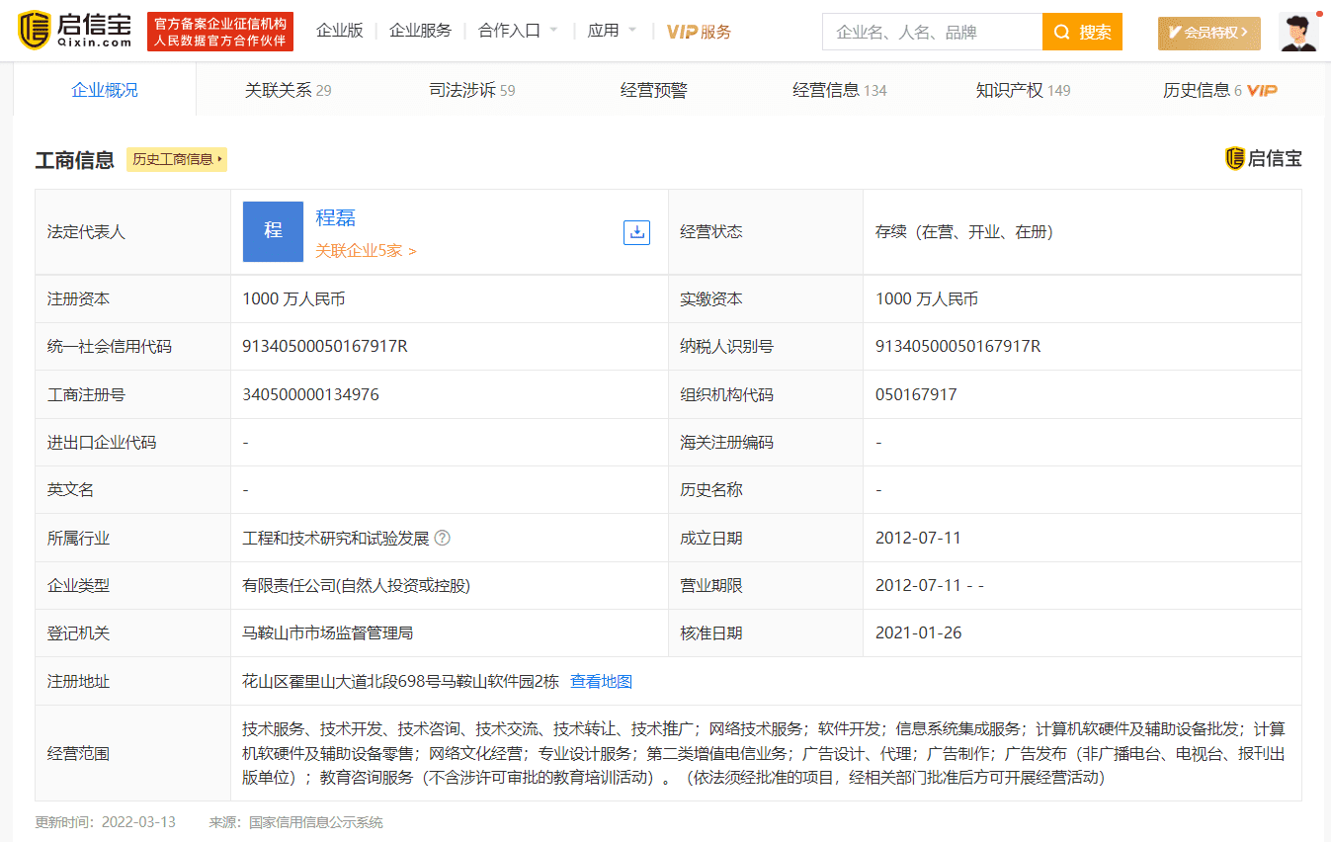
Task: Open the user avatar profile
Action: pos(1298,32)
